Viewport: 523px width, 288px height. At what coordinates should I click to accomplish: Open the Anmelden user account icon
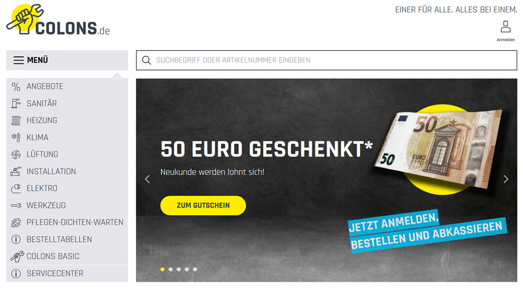click(x=506, y=27)
